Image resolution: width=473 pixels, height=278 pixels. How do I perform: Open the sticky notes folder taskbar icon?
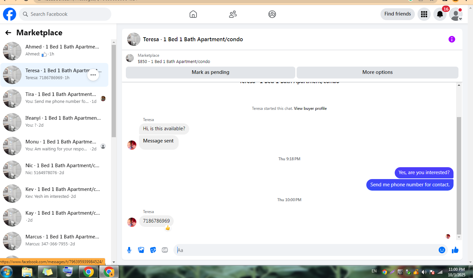coord(48,272)
